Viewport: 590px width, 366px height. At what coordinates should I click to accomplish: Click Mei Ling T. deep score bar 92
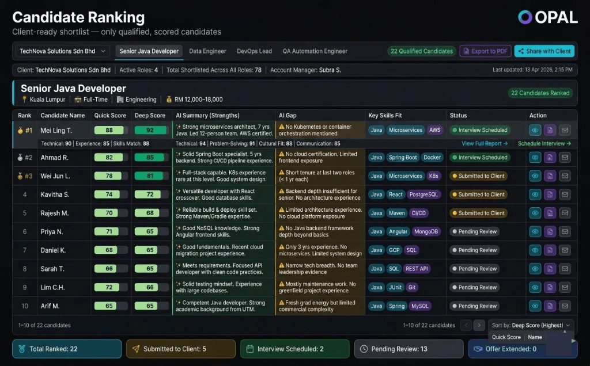click(150, 131)
